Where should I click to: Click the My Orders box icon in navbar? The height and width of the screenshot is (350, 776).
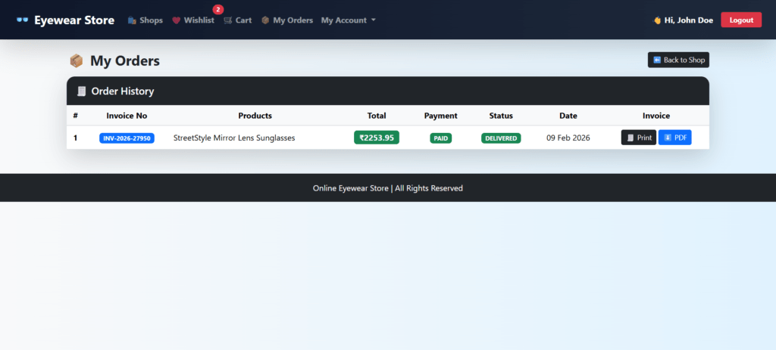(265, 20)
